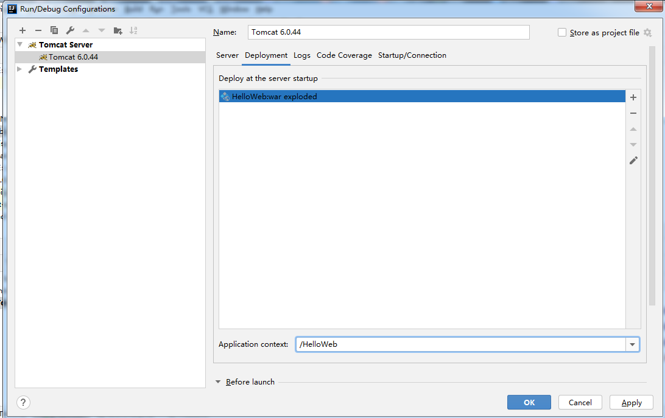Close the Run/Debug Configurations dialog
The width and height of the screenshot is (665, 418).
(x=649, y=6)
